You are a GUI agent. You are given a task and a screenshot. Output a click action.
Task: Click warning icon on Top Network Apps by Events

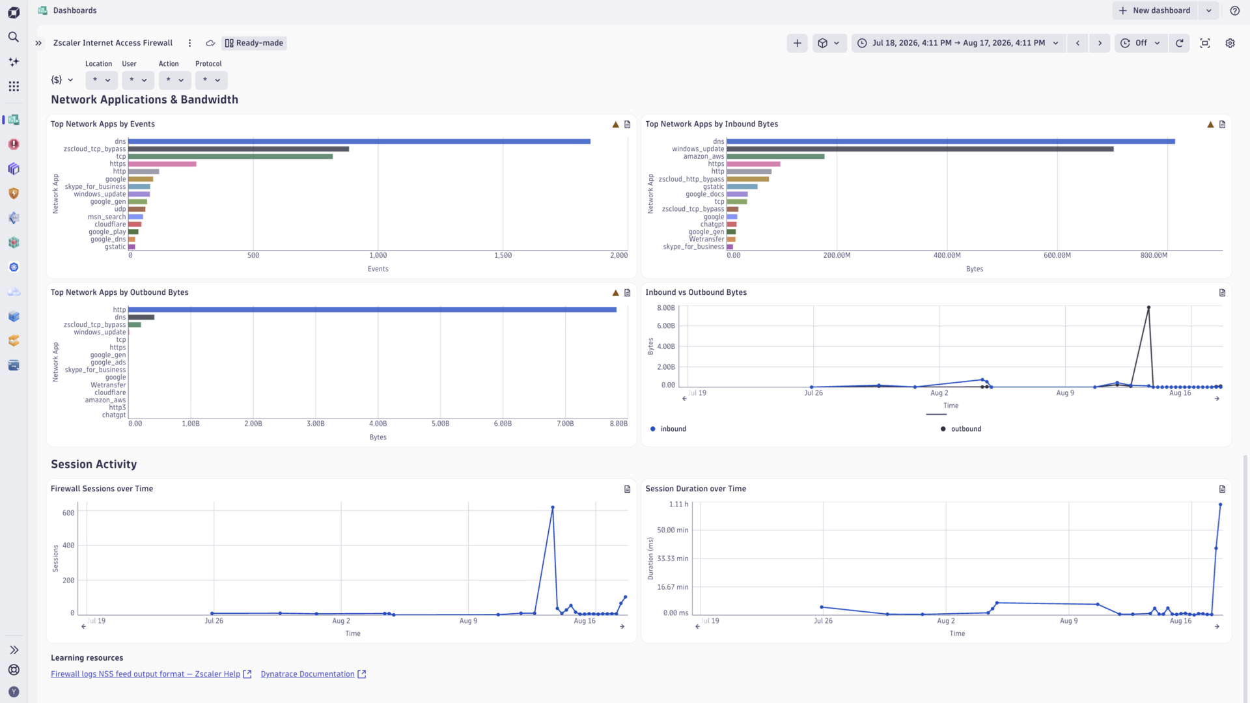coord(615,124)
